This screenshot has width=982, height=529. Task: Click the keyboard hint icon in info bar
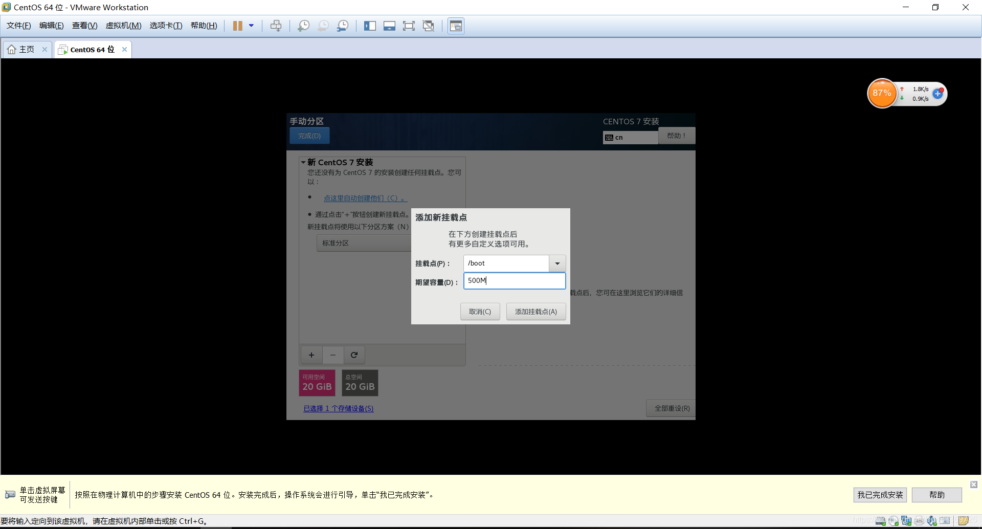[10, 495]
